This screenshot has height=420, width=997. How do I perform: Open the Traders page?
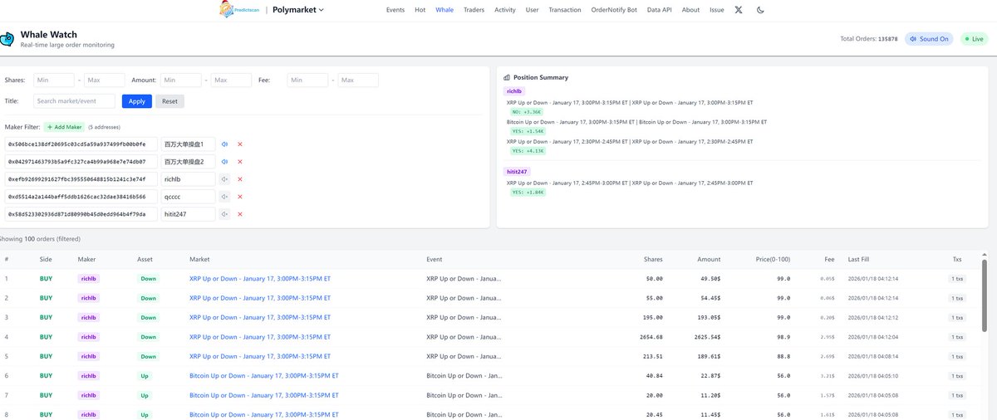[x=474, y=10]
